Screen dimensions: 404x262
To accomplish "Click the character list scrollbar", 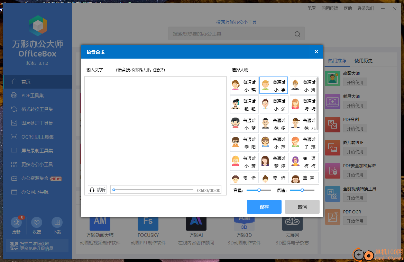I will tap(318, 104).
